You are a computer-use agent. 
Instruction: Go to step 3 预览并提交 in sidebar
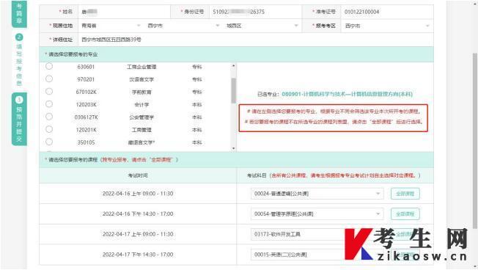[x=19, y=119]
